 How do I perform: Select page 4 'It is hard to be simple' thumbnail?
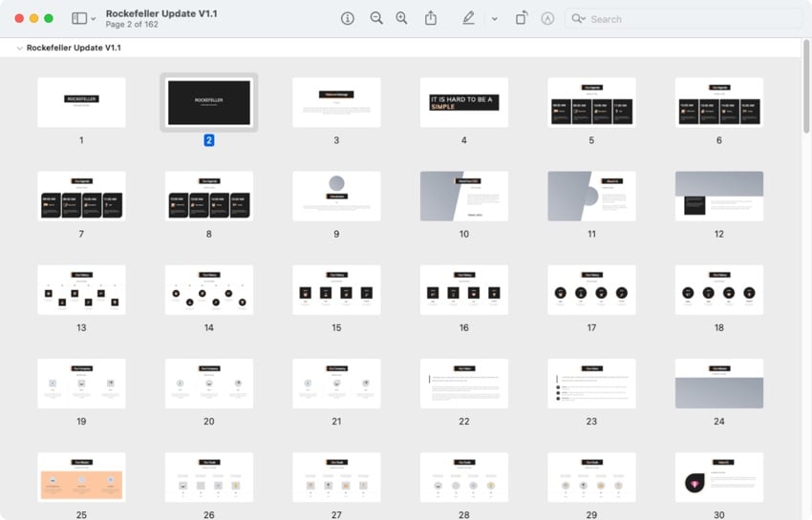(464, 102)
